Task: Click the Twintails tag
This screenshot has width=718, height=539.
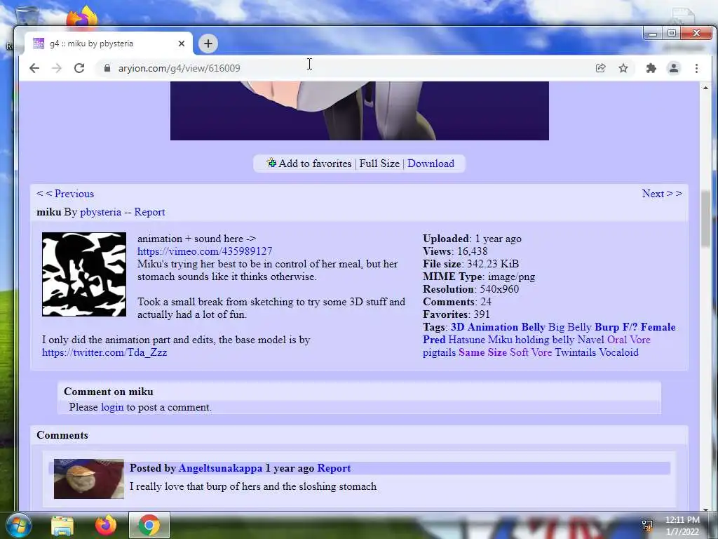Action: tap(576, 352)
